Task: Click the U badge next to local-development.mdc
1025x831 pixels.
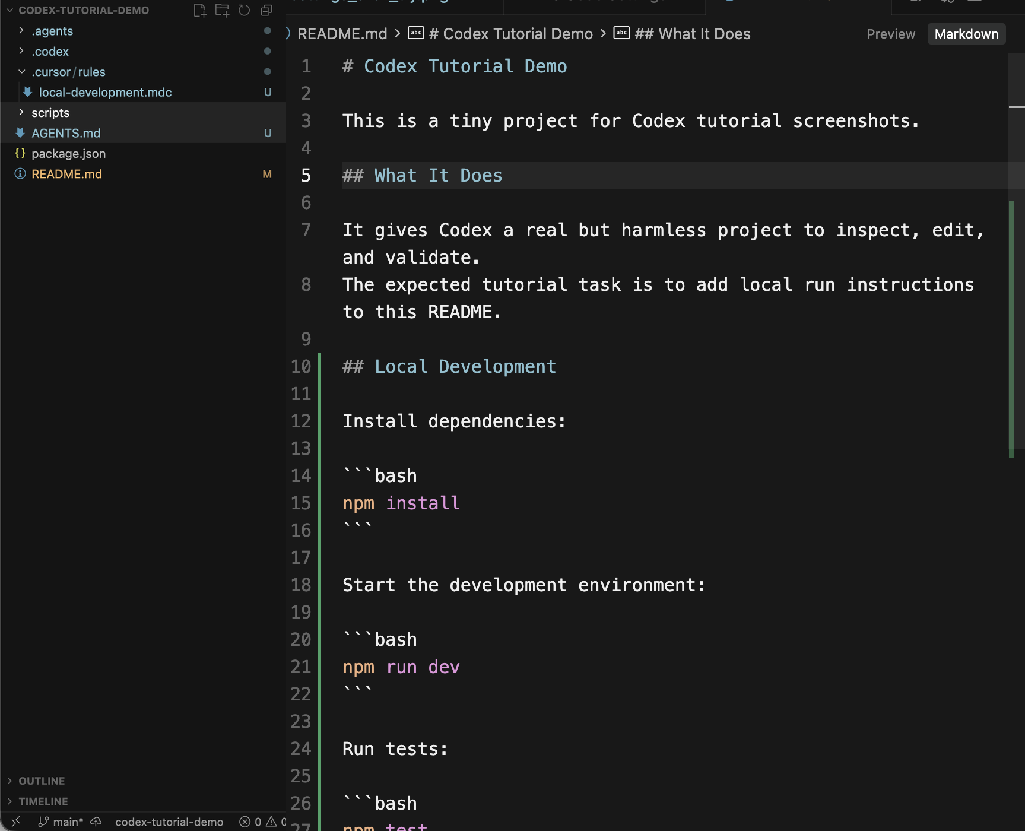Action: tap(268, 92)
